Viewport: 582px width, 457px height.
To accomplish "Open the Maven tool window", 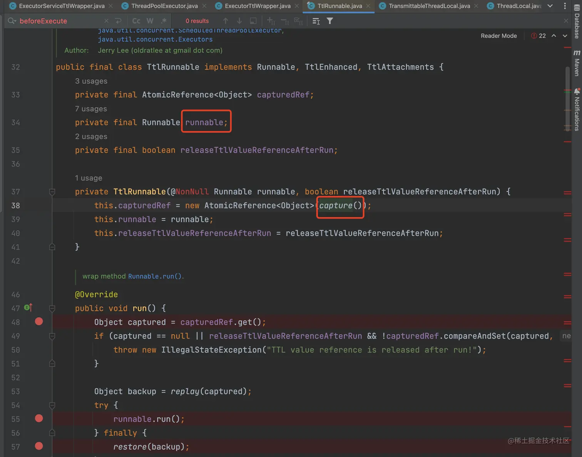I will (577, 63).
